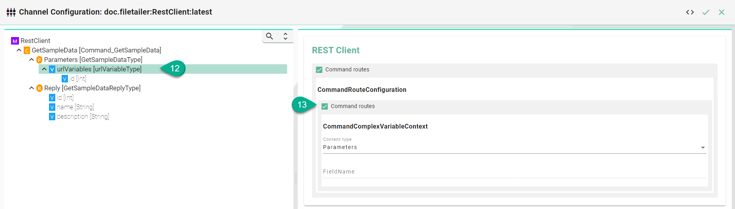The image size is (735, 209).
Task: Click the FieldName input field
Action: click(514, 172)
